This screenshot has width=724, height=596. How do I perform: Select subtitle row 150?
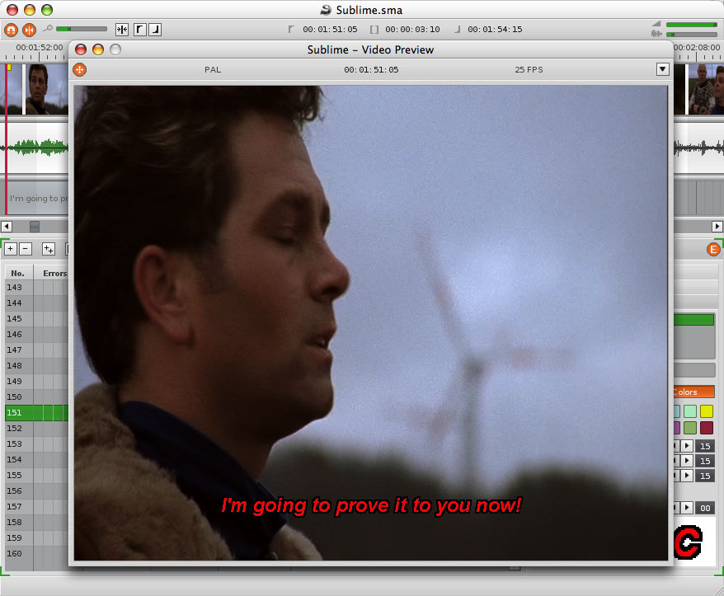tap(37, 397)
